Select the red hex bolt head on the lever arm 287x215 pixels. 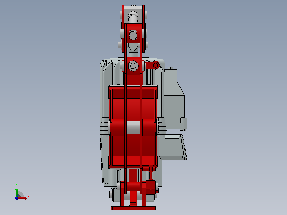(155, 65)
